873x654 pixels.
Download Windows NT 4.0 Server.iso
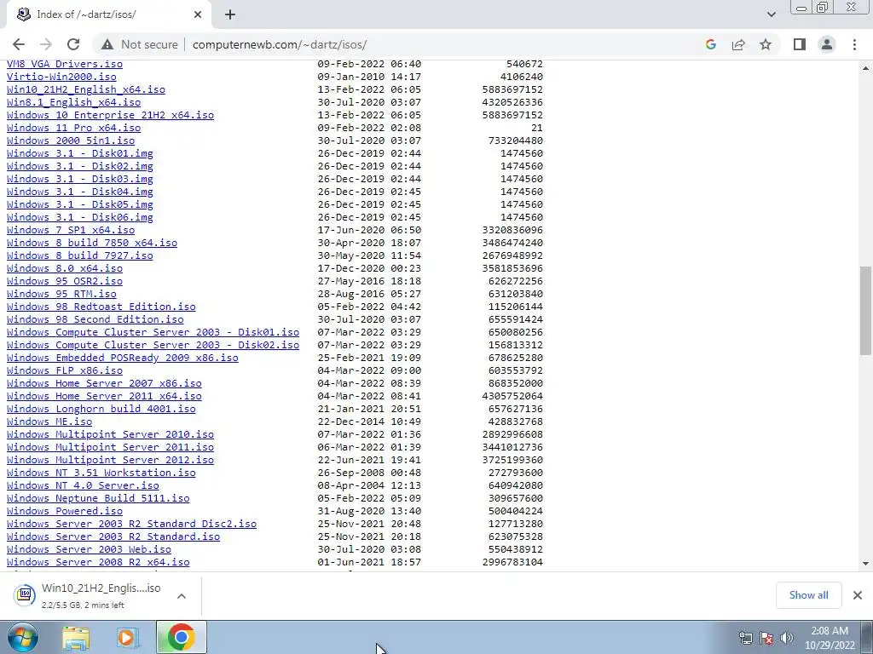pos(83,486)
